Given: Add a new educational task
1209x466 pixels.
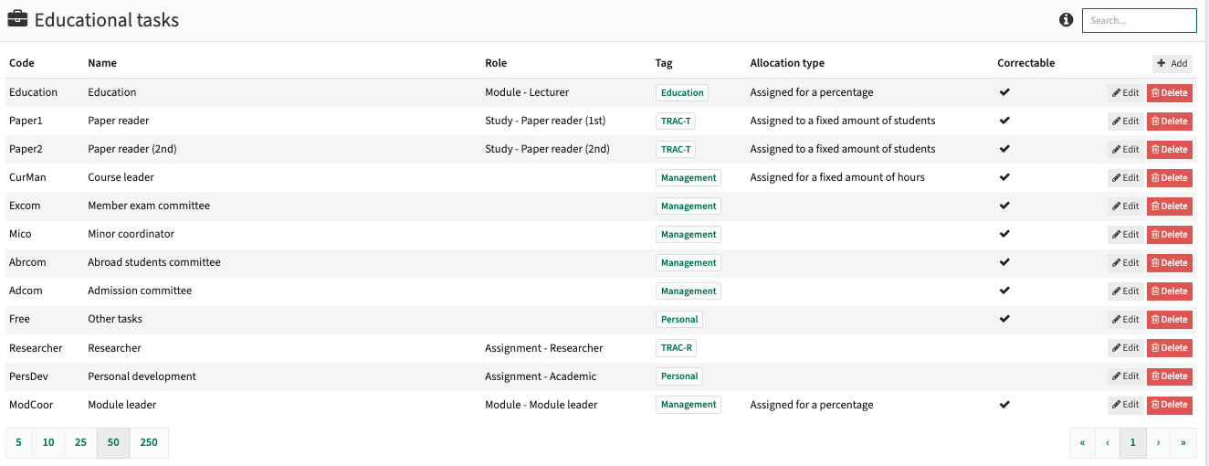Looking at the screenshot, I should [x=1172, y=63].
